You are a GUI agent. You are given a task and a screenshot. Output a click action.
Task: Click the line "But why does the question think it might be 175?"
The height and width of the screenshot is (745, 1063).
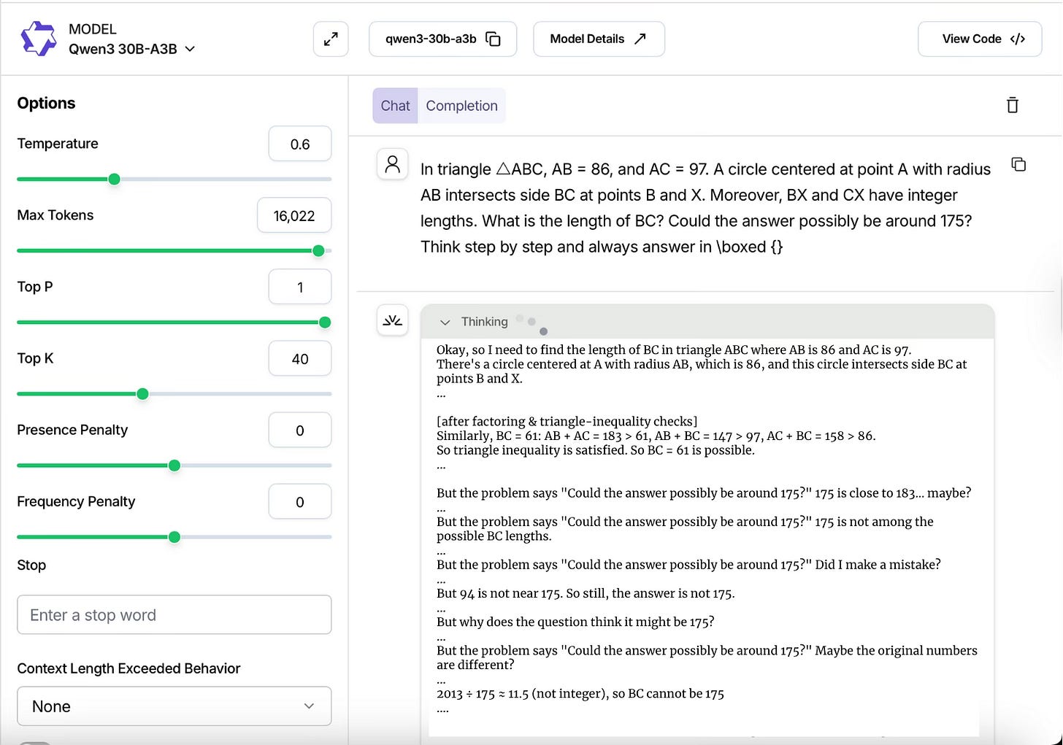575,622
